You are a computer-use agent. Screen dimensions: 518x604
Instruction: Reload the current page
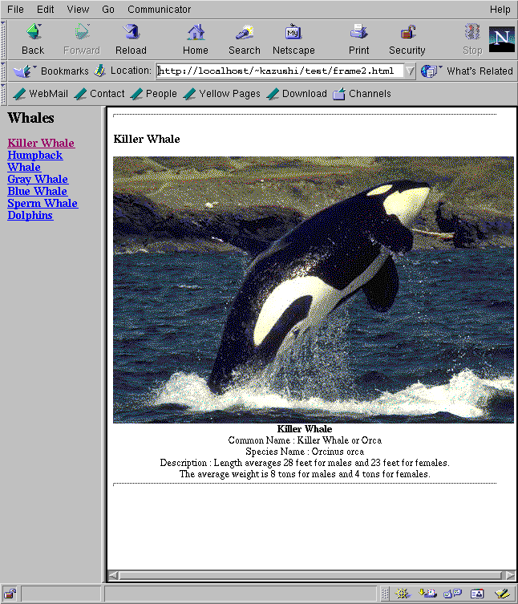tap(132, 31)
